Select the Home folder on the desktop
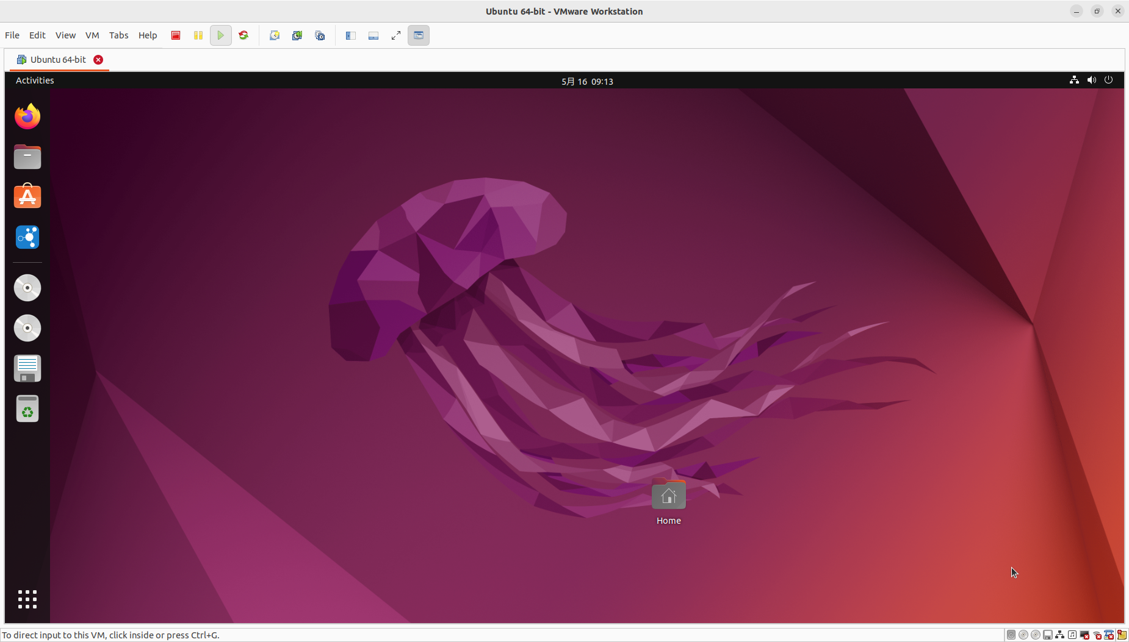The height and width of the screenshot is (642, 1129). (669, 502)
